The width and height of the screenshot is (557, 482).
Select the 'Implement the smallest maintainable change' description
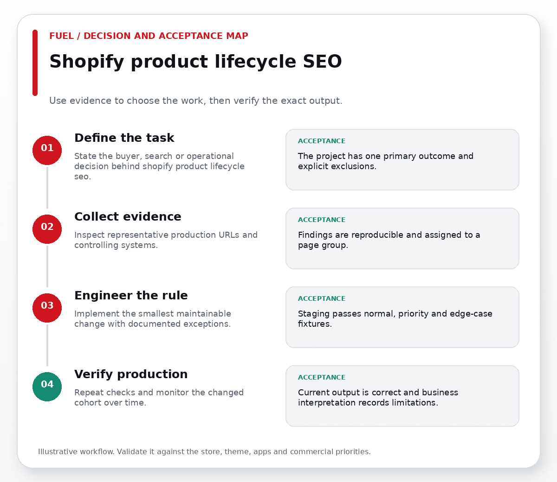(152, 319)
